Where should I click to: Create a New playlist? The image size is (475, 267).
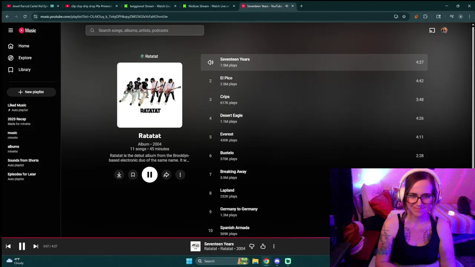click(x=31, y=92)
